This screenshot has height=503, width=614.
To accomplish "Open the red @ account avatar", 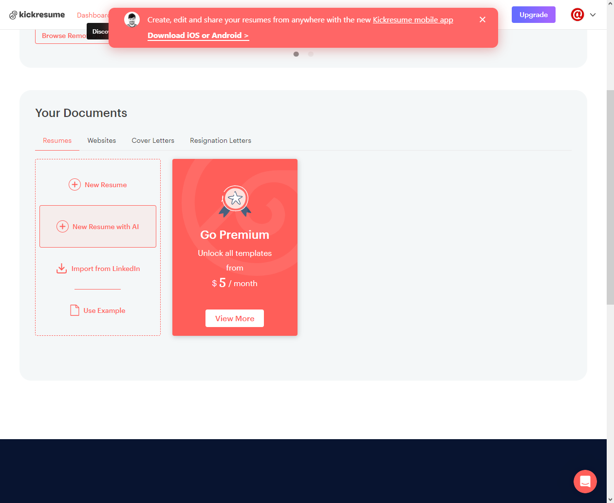I will pos(577,15).
